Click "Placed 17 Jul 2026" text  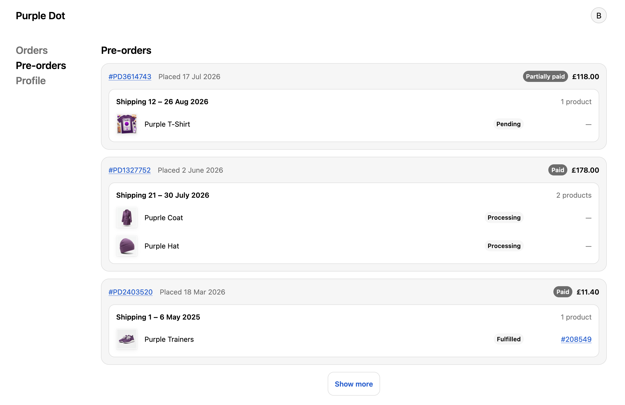[189, 77]
